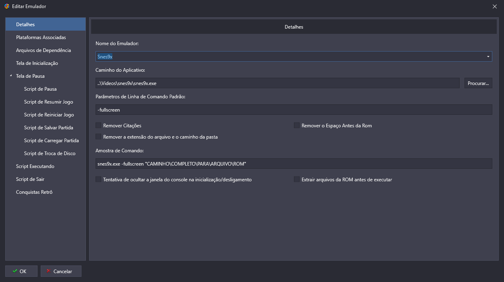Select Arquivos de Dependência in sidebar
This screenshot has height=282, width=504.
click(43, 50)
